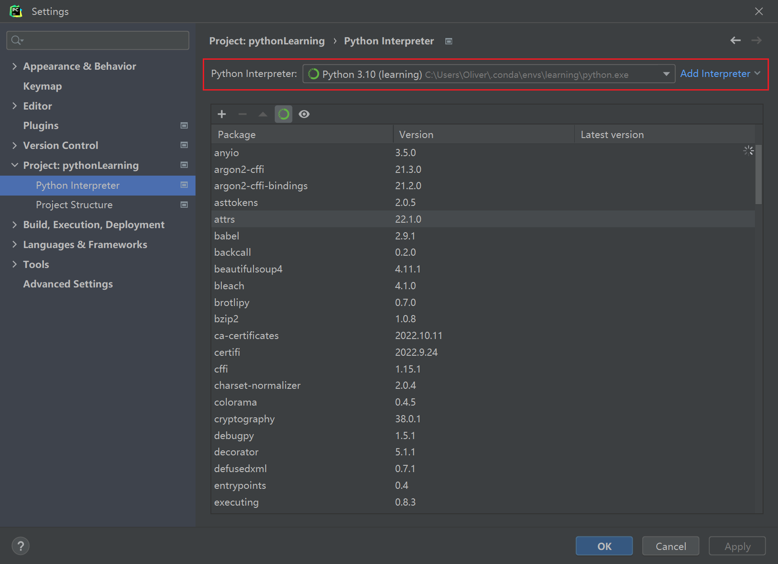Click the project-level icon beside the Python Interpreter title
This screenshot has width=778, height=564.
coord(449,41)
